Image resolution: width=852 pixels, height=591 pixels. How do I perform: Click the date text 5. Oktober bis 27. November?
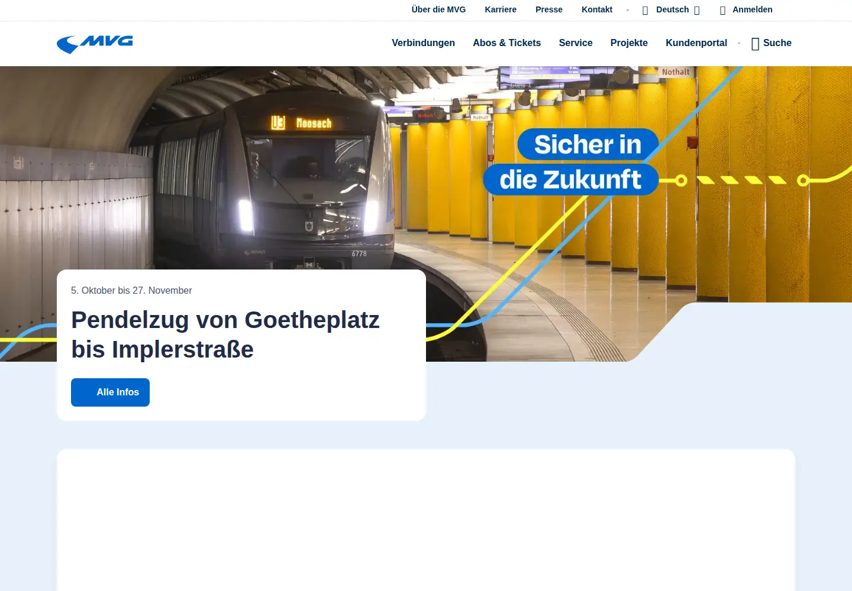coord(131,290)
